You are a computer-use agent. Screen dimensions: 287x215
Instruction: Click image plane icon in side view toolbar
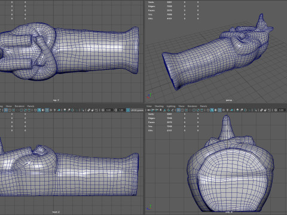(164, 110)
